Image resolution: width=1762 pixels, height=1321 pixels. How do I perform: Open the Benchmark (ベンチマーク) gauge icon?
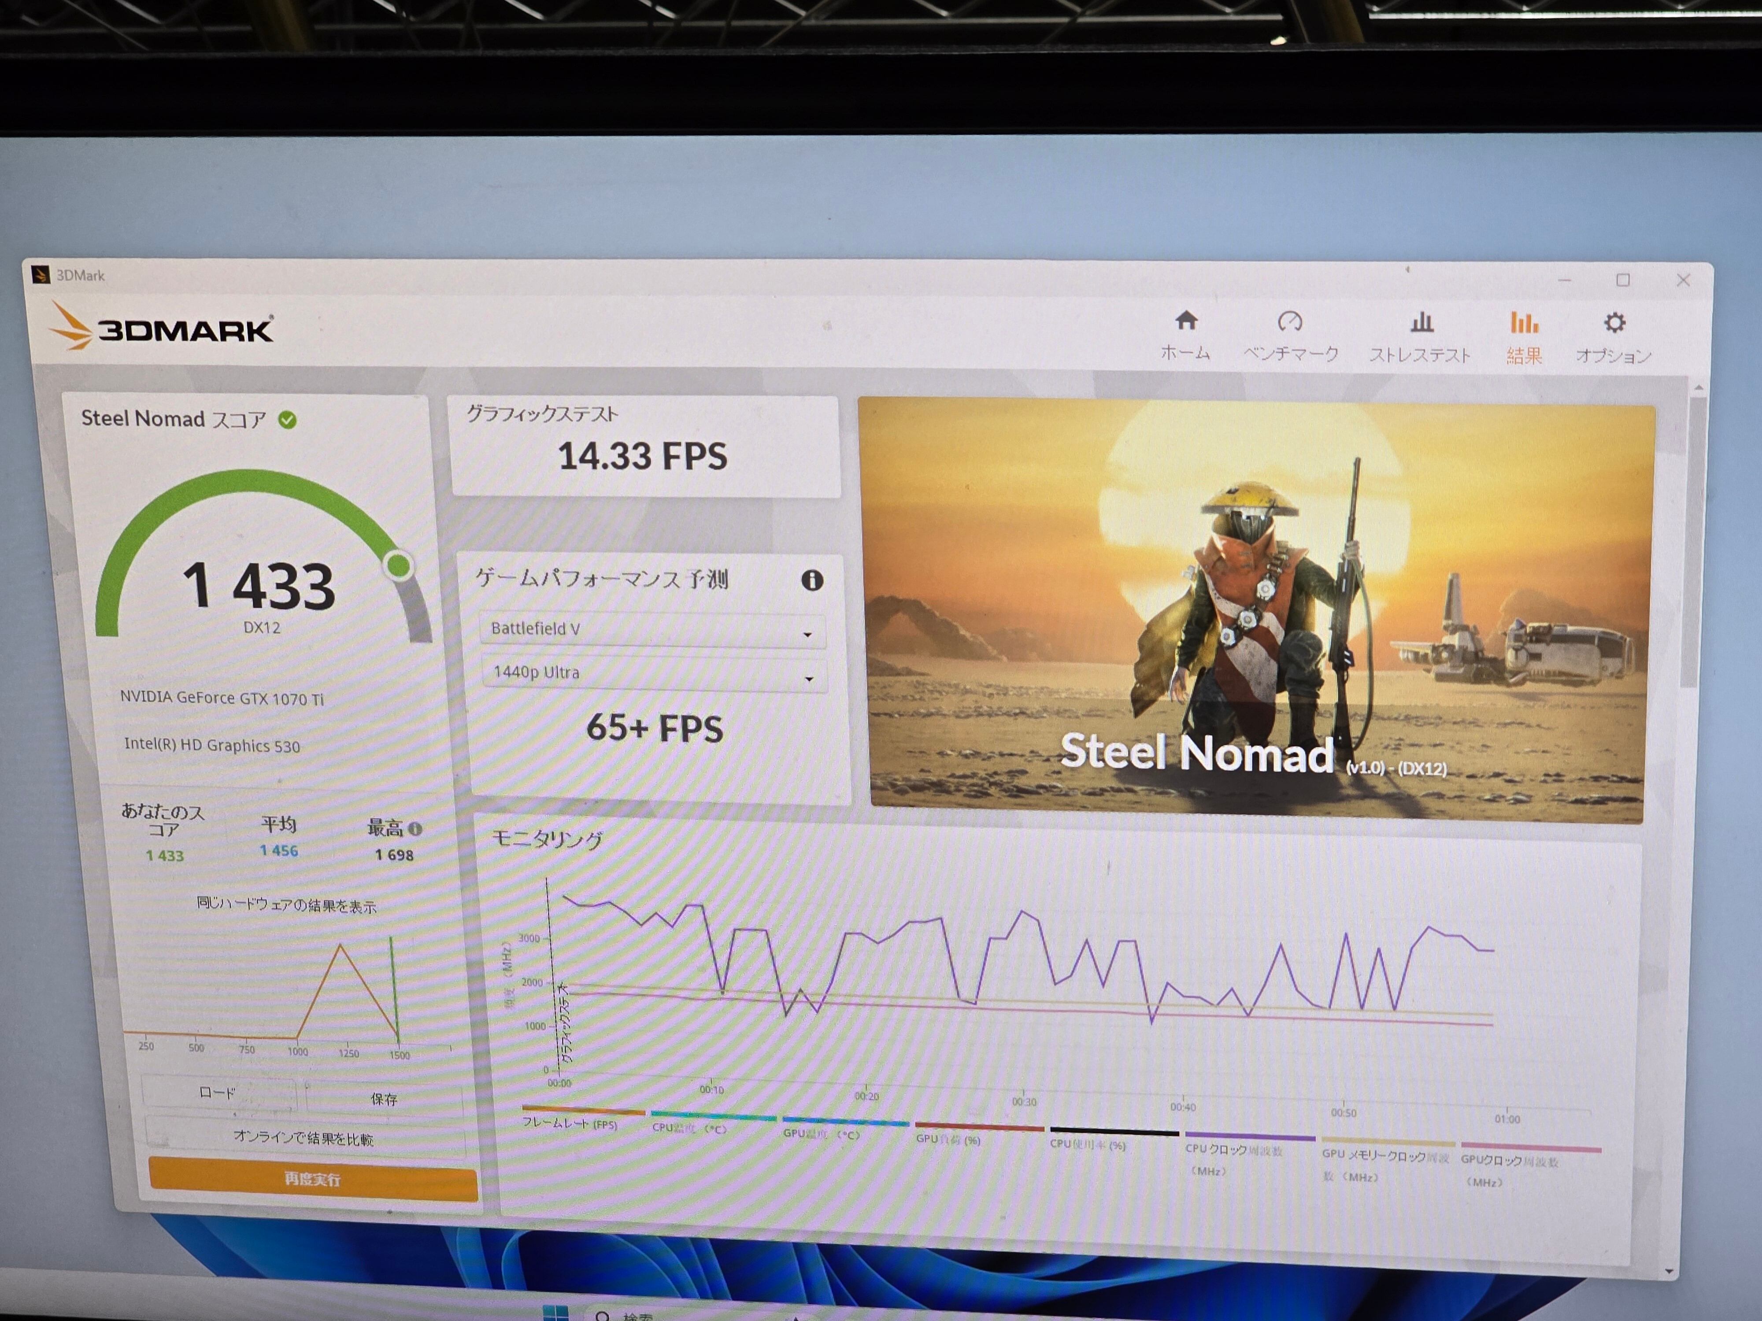[x=1290, y=322]
